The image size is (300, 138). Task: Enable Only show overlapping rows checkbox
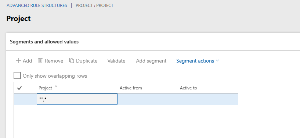[x=17, y=76]
